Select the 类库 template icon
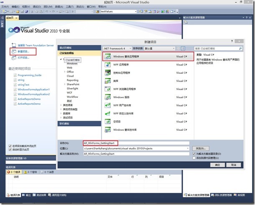The width and height of the screenshot is (255, 205). pyautogui.click(x=108, y=81)
